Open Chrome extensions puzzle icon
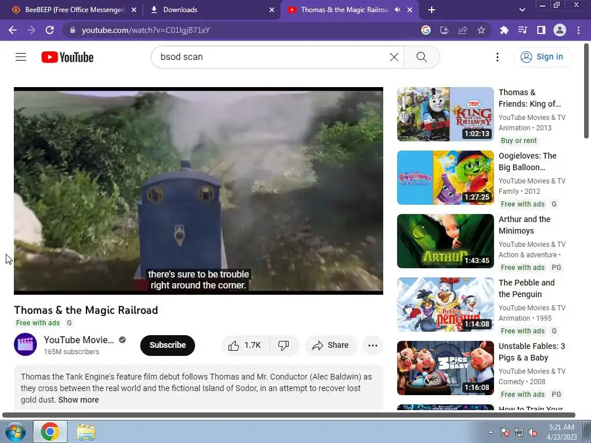The width and height of the screenshot is (591, 443). pos(504,30)
